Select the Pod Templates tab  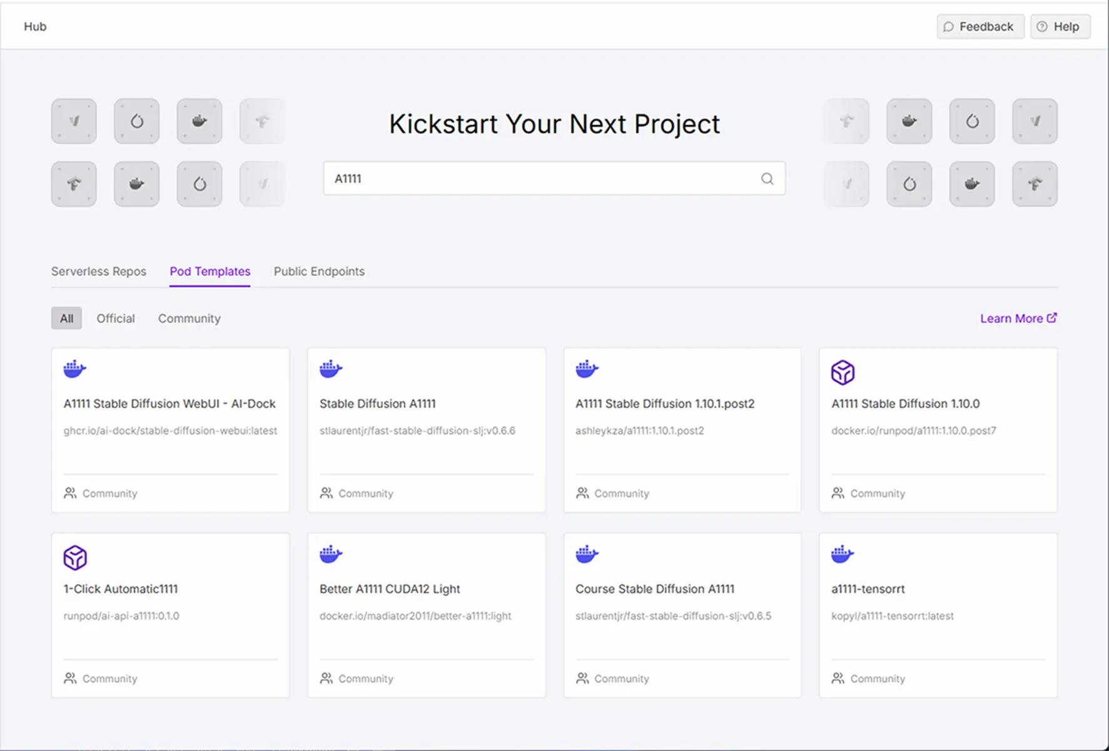210,272
